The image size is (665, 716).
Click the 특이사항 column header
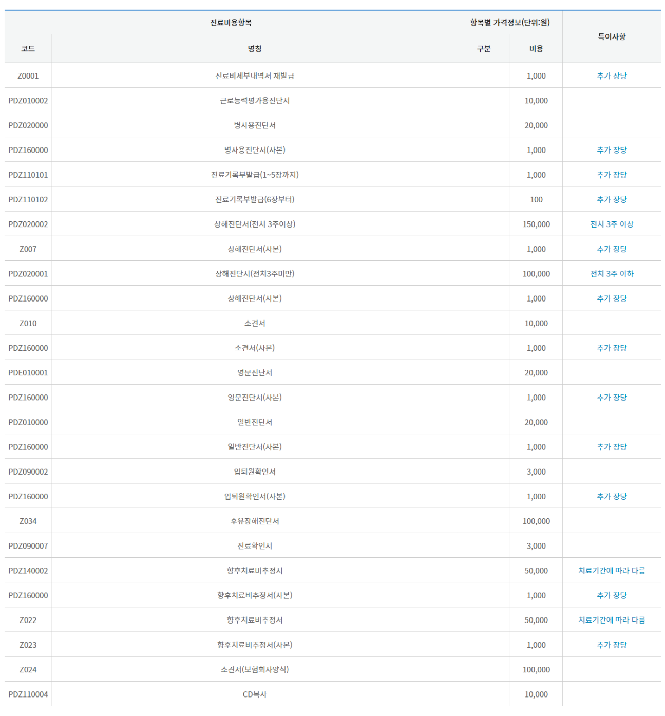point(612,36)
